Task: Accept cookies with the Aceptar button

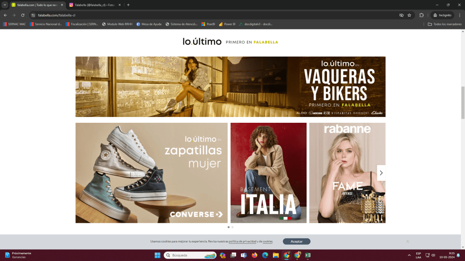Action: (297, 242)
